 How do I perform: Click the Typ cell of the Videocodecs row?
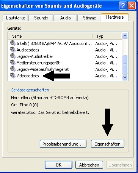[106, 76]
